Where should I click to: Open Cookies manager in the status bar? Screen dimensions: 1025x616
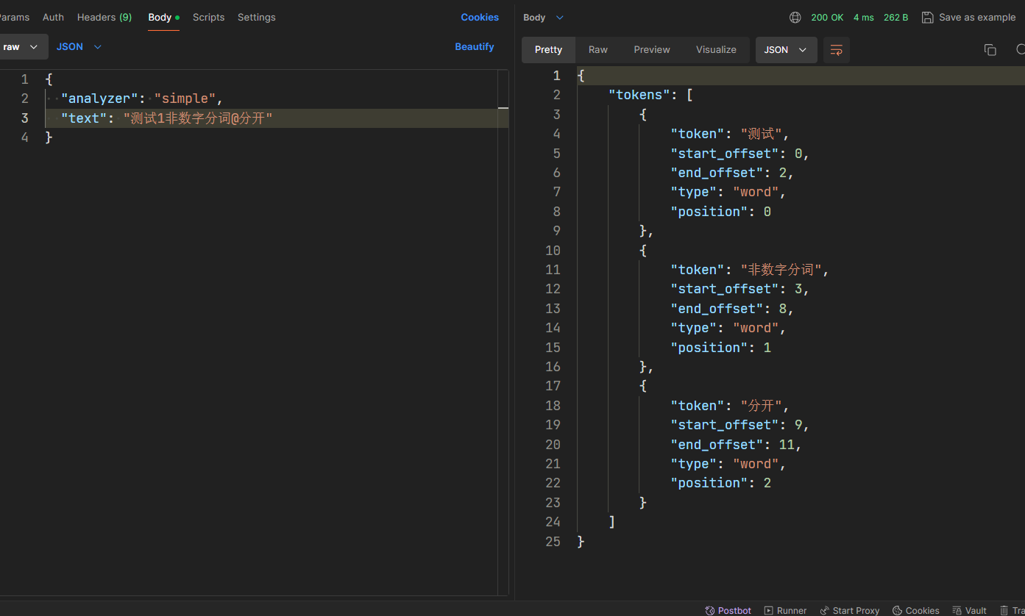(915, 610)
